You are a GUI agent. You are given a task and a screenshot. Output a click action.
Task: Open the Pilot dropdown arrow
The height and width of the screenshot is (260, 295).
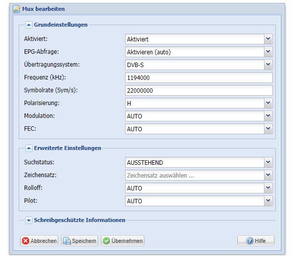click(x=268, y=201)
